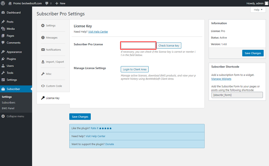Viewport: 269px width, 166px height.
Task: Expand the Help dropdown
Action: tap(258, 10)
